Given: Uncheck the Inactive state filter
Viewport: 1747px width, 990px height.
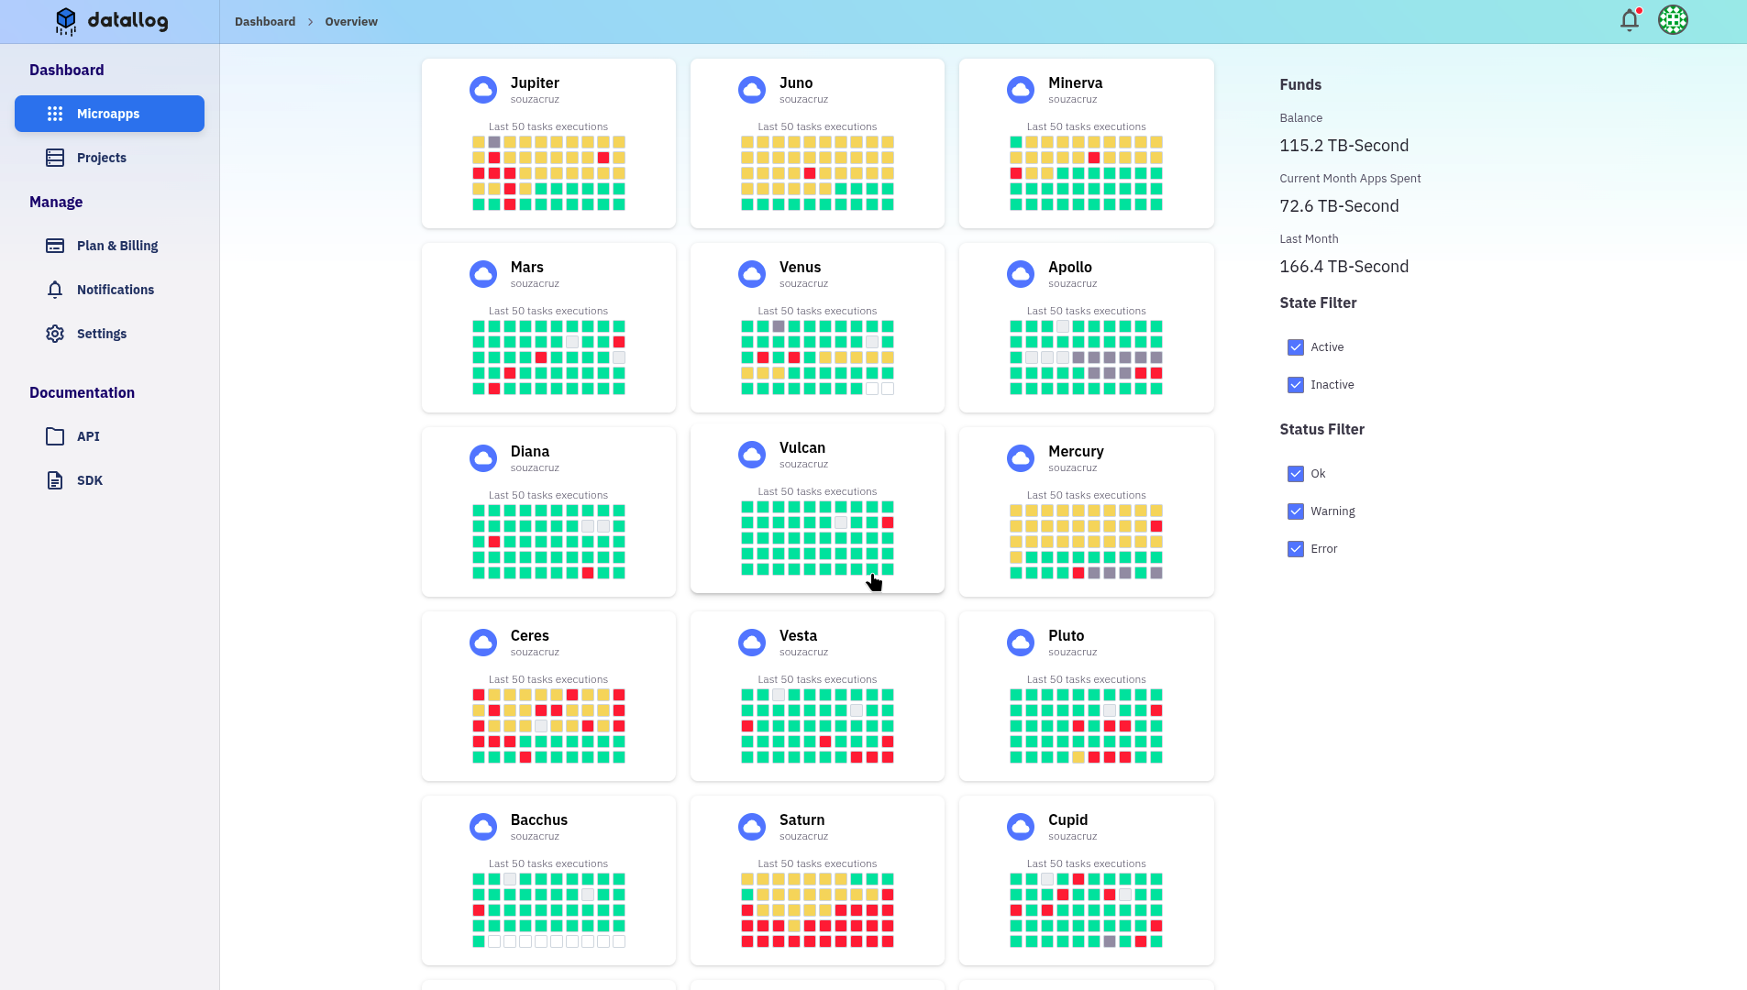Looking at the screenshot, I should (x=1295, y=385).
